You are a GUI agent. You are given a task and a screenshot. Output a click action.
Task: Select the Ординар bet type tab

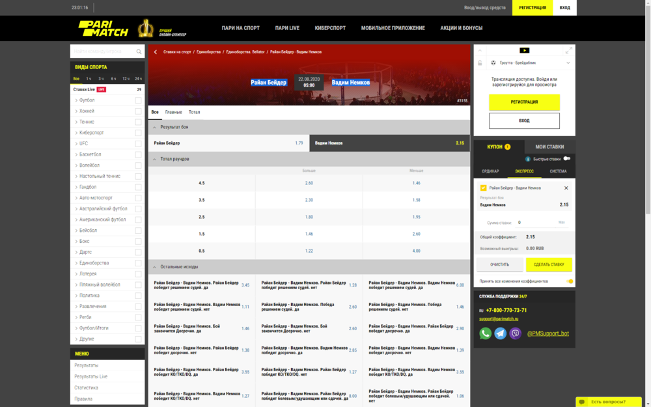tap(490, 171)
